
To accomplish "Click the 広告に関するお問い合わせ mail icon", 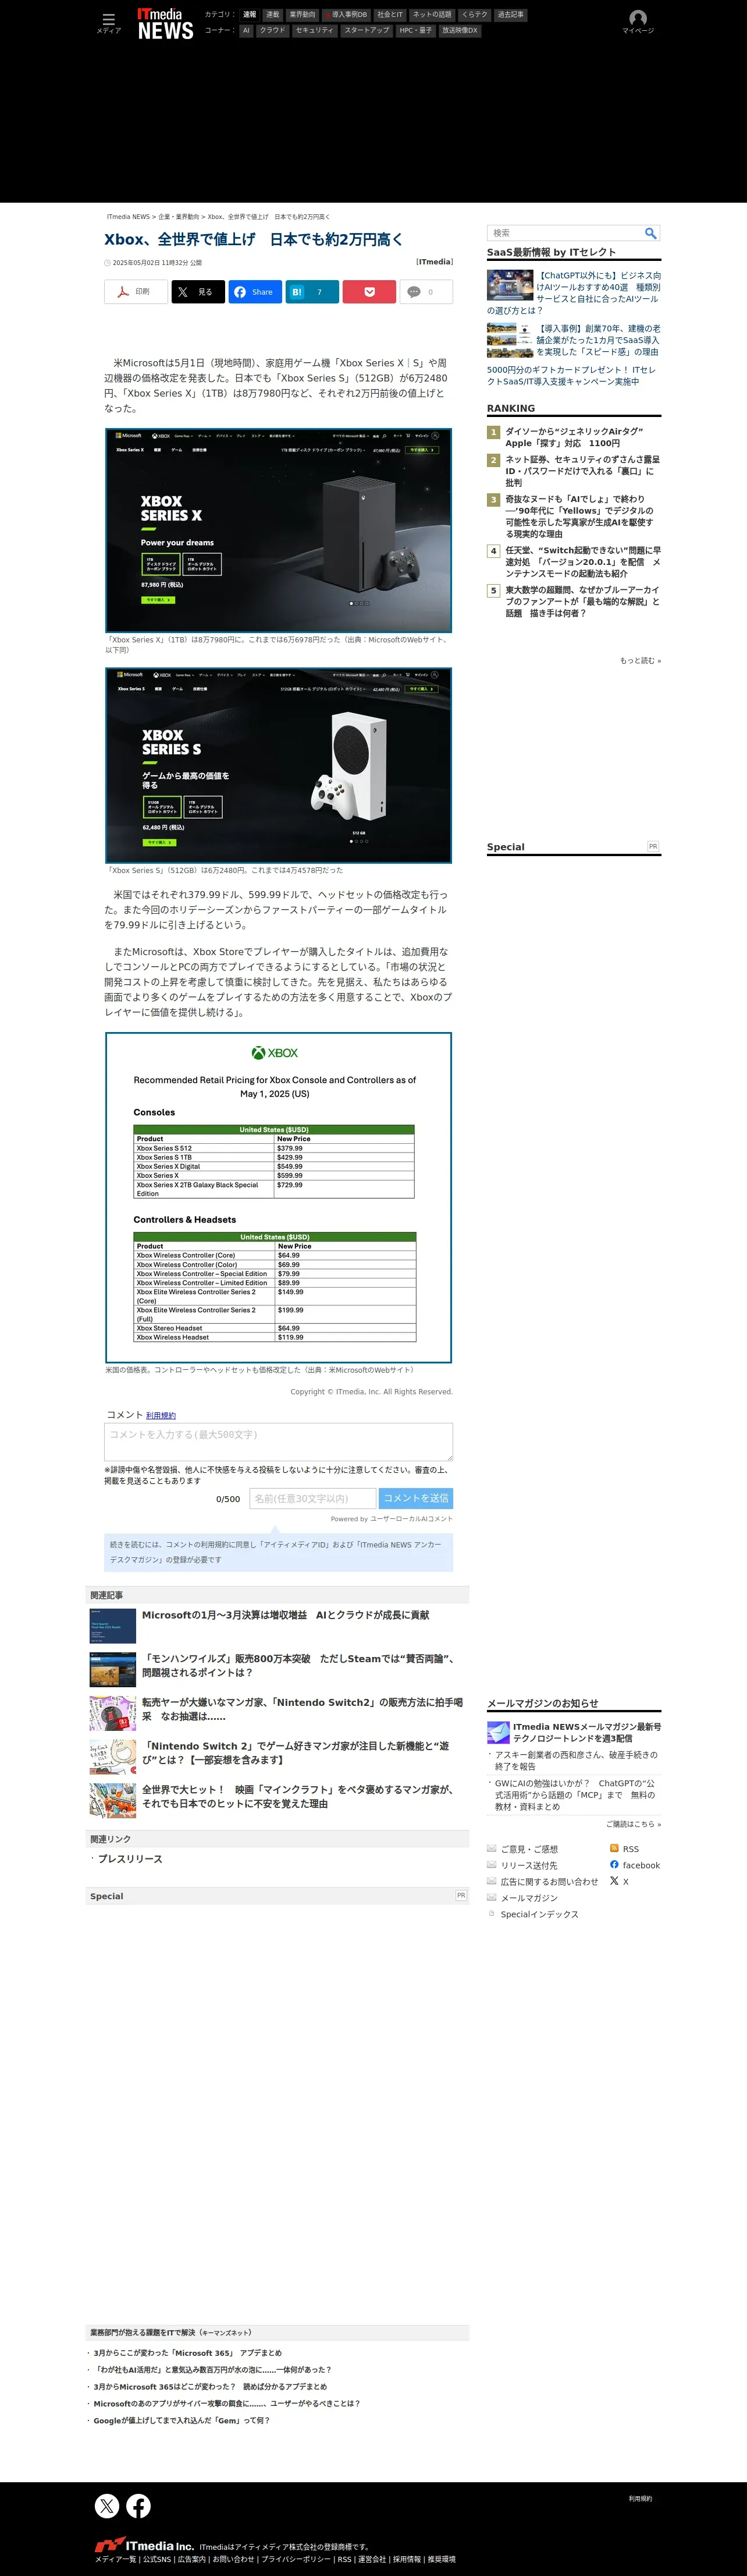I will 492,1880.
